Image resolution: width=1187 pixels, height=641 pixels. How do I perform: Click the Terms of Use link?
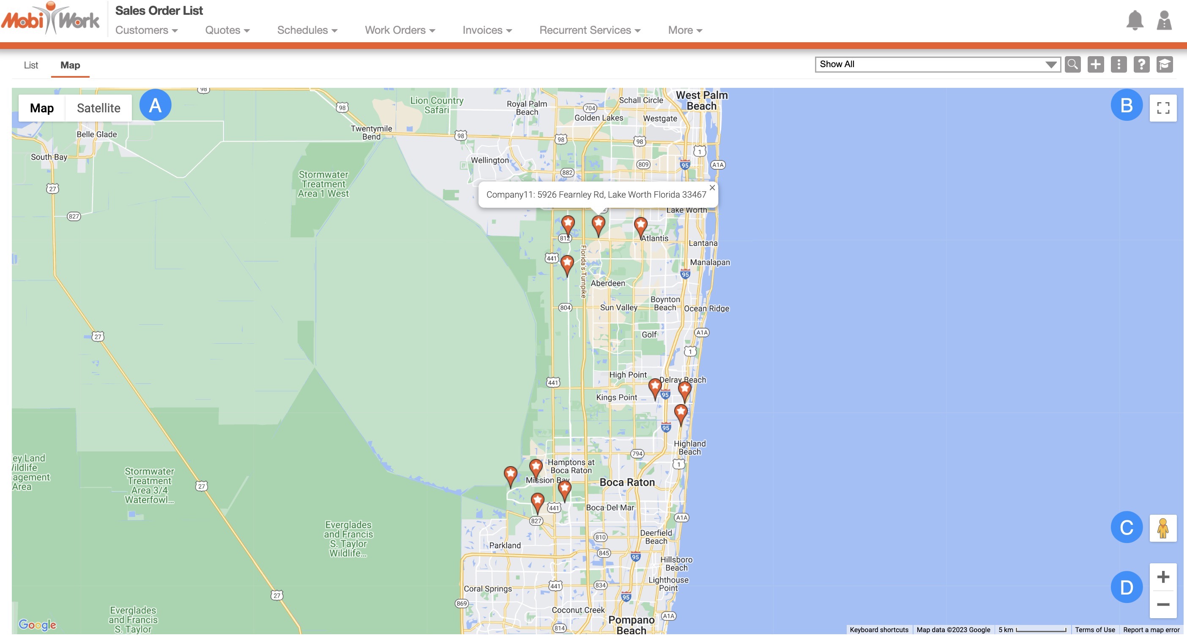[x=1094, y=630]
